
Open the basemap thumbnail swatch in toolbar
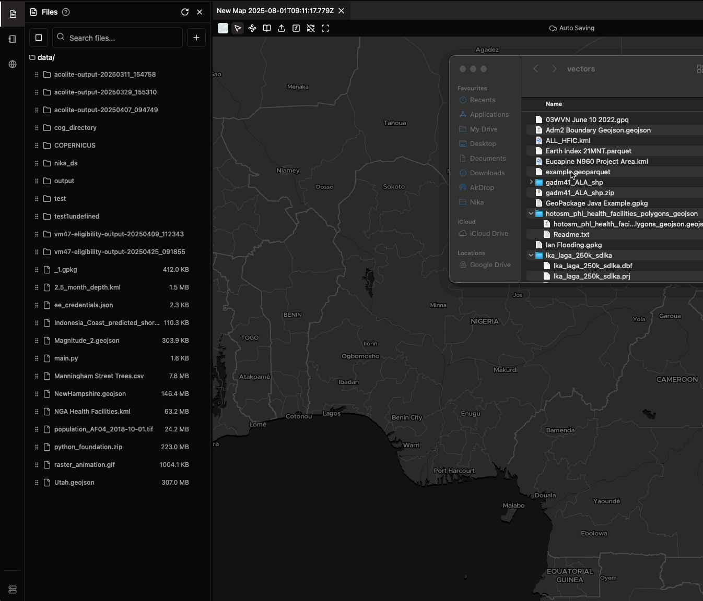point(223,28)
